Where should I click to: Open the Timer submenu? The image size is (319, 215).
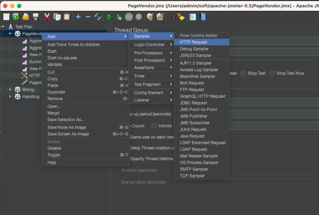pyautogui.click(x=151, y=76)
